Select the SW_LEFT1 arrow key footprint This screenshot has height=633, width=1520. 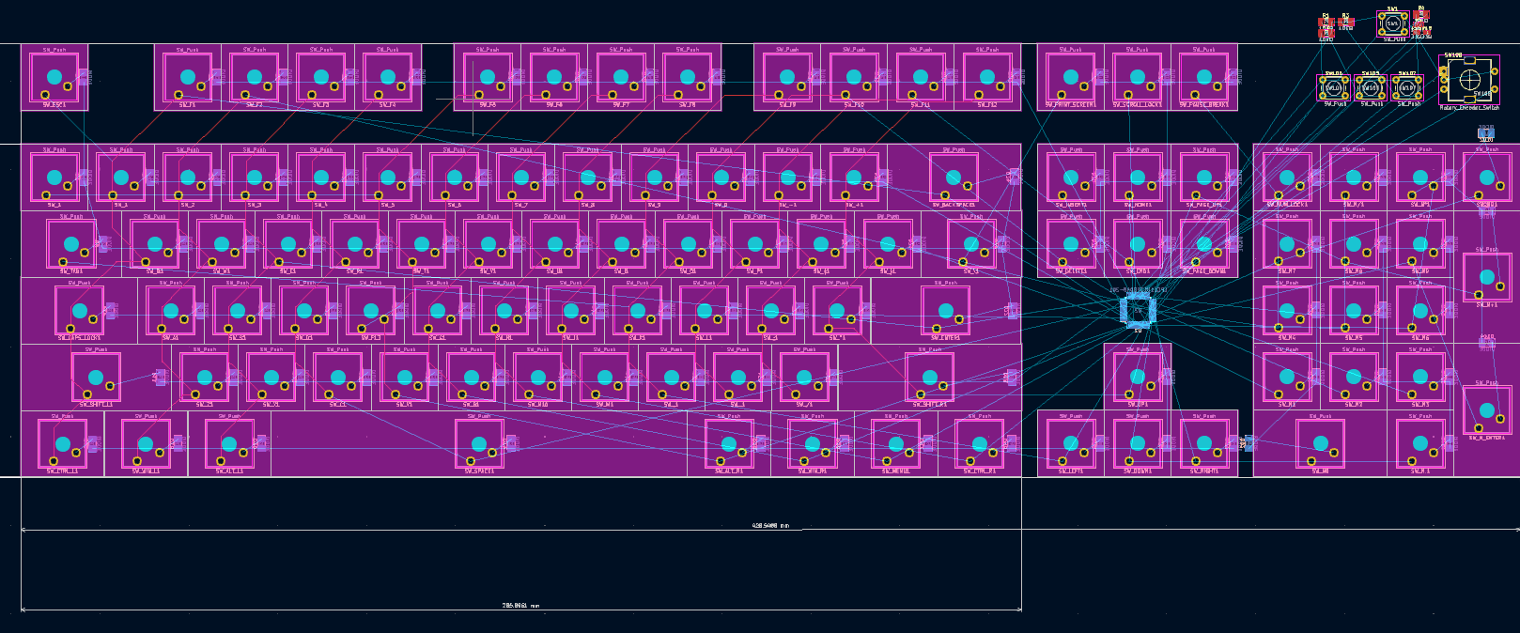[x=1071, y=444]
